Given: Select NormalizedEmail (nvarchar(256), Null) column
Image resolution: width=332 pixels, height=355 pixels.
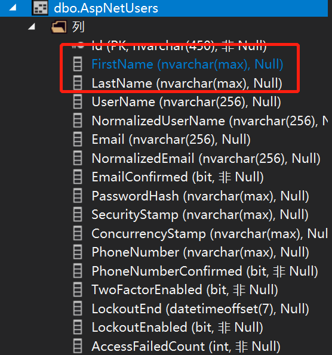Looking at the screenshot, I should point(206,158).
